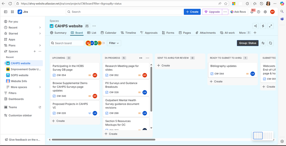Open Spaces more options ellipsis

pos(40,51)
